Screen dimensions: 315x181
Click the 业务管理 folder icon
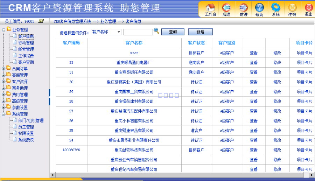(x=9, y=29)
